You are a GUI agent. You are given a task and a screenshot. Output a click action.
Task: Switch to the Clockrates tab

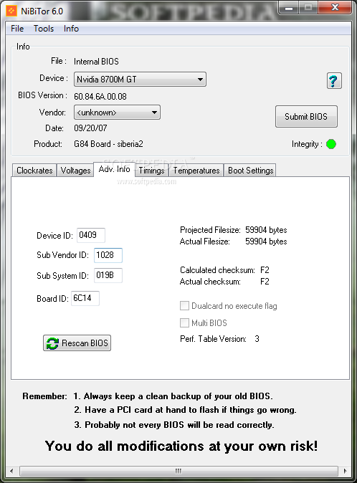coord(34,171)
